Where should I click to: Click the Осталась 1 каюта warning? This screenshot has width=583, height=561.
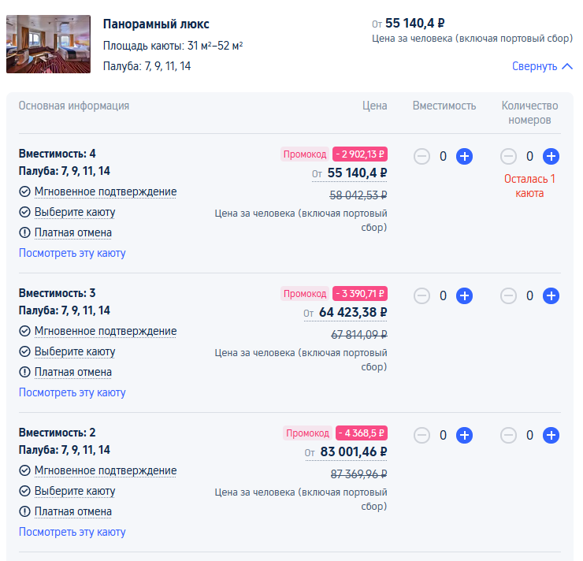click(x=529, y=186)
